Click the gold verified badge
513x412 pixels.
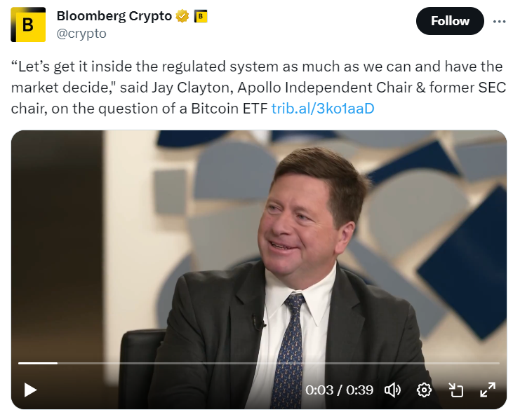tap(182, 16)
